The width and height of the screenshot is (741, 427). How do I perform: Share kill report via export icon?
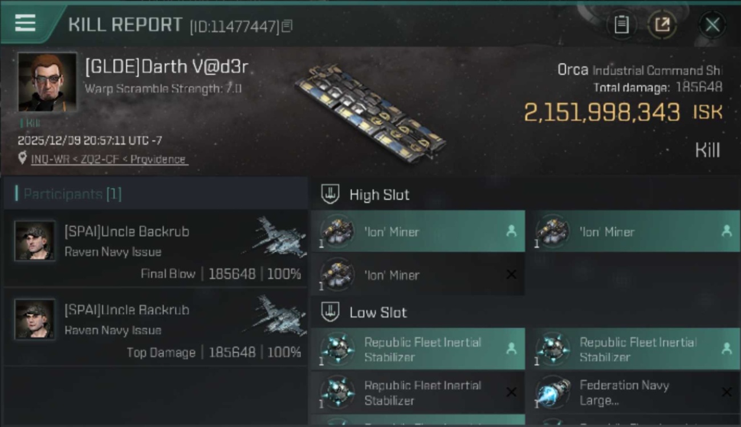pyautogui.click(x=662, y=24)
